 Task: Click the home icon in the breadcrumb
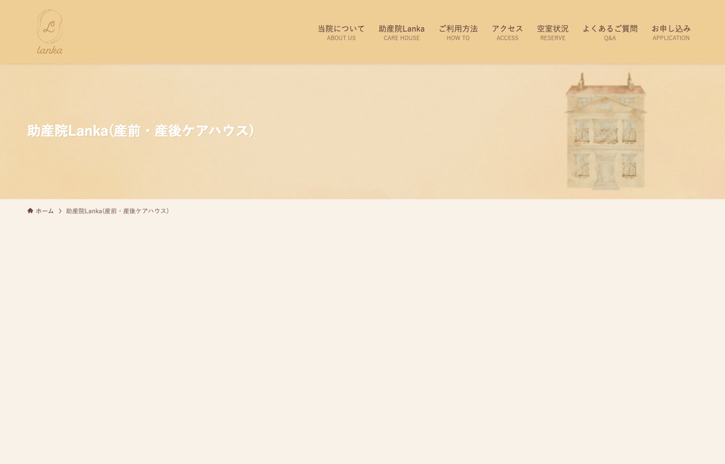30,210
